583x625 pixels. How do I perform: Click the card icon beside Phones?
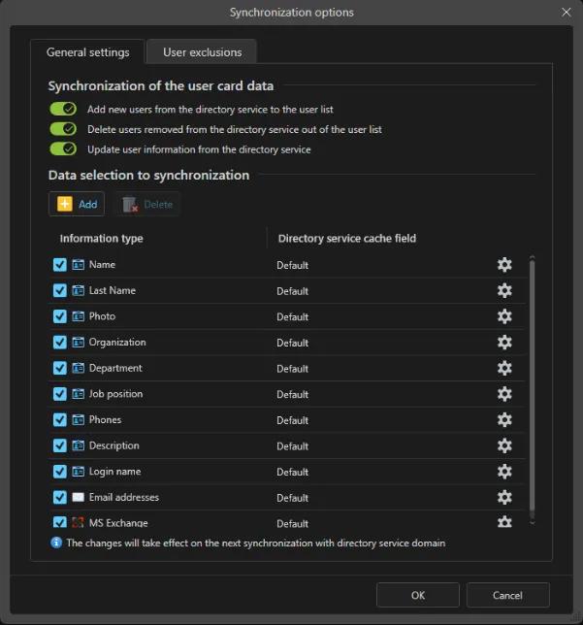click(79, 420)
